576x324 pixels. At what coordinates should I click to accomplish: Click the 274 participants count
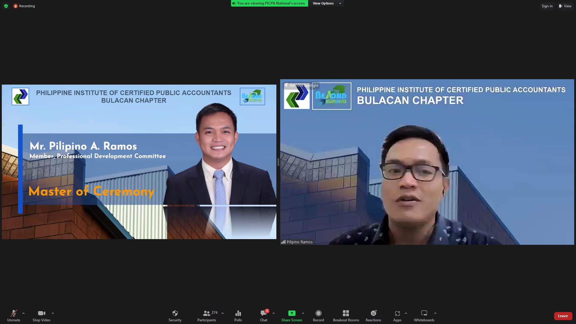214,313
